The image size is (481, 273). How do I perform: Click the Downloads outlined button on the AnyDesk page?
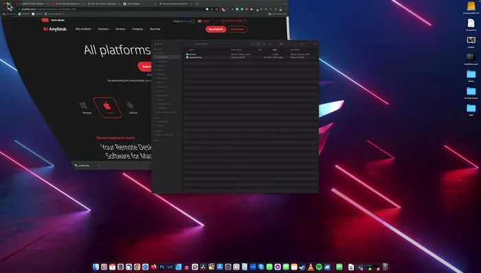coord(237,29)
